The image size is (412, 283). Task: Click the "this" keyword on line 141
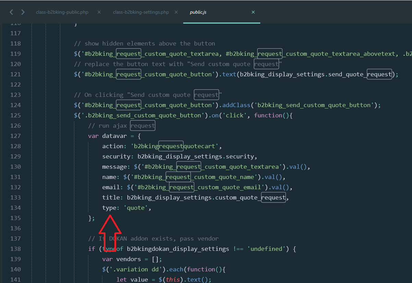tap(173, 280)
